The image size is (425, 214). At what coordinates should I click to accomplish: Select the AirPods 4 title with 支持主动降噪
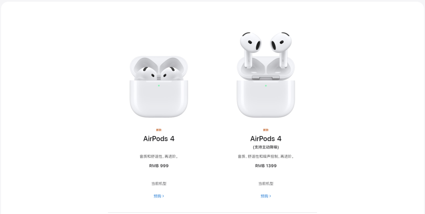pos(266,139)
